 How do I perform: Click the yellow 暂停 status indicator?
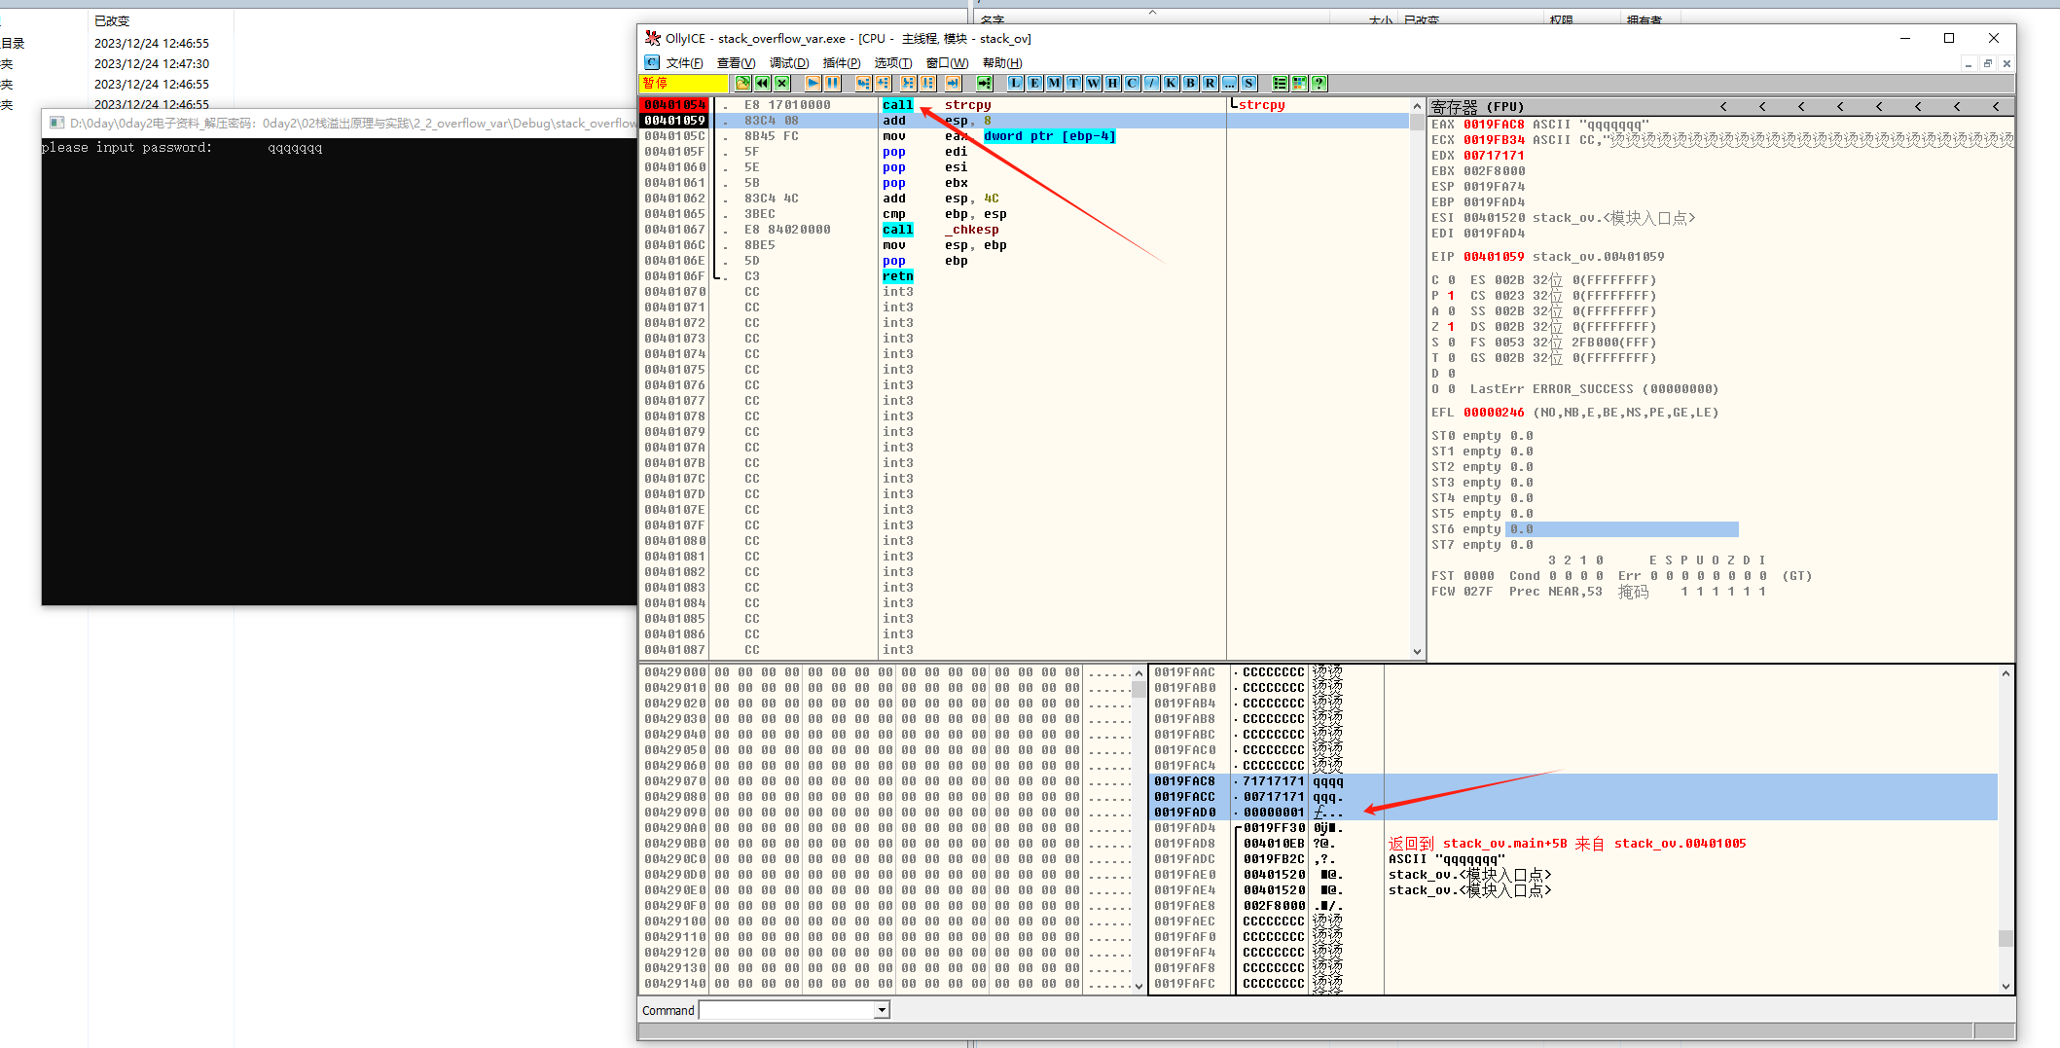click(681, 83)
